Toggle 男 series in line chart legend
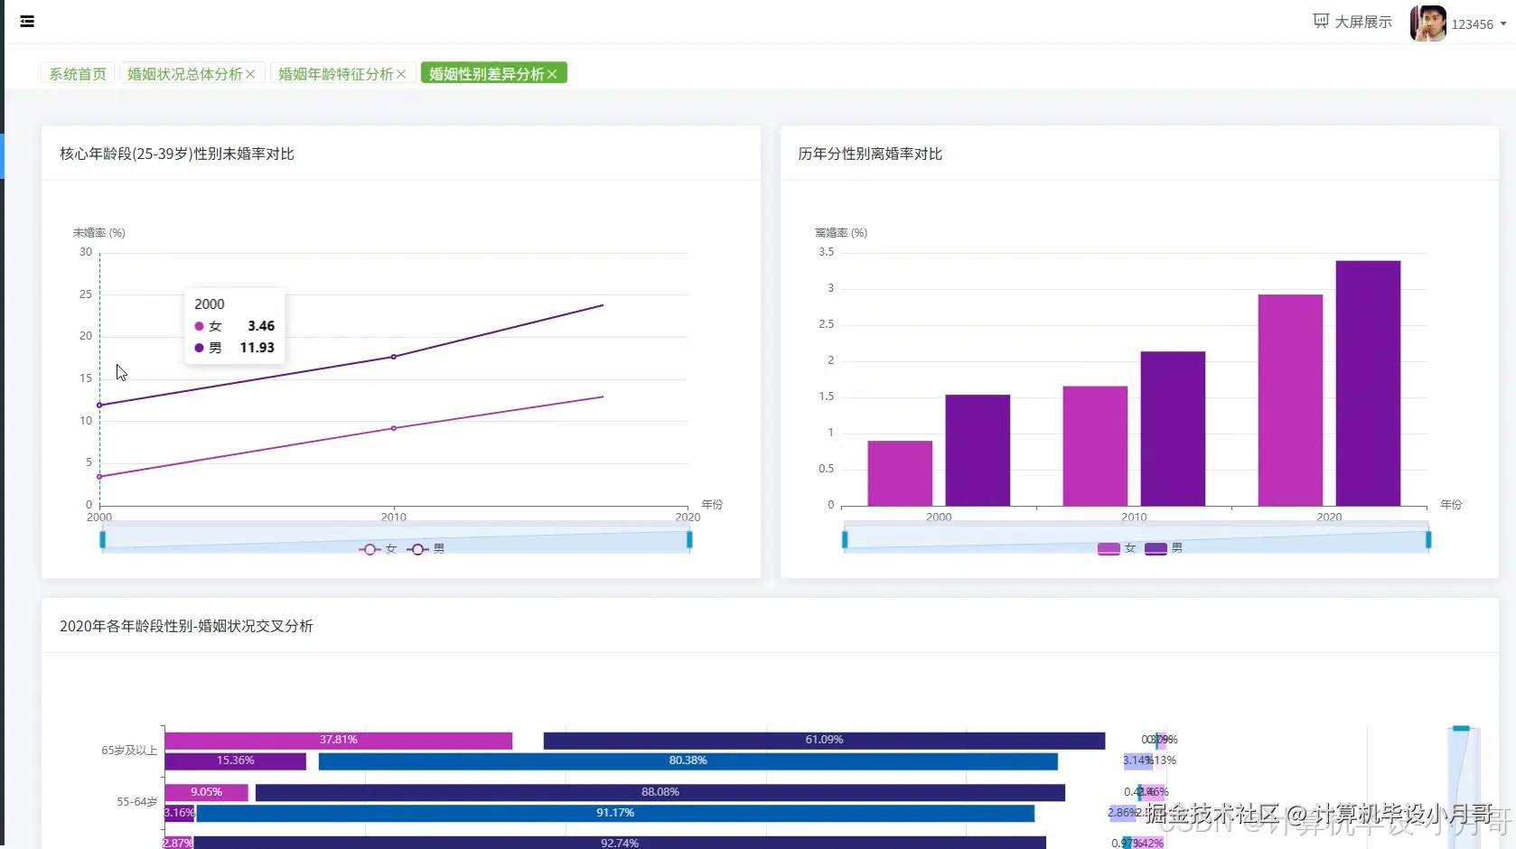The image size is (1516, 849). [x=426, y=549]
